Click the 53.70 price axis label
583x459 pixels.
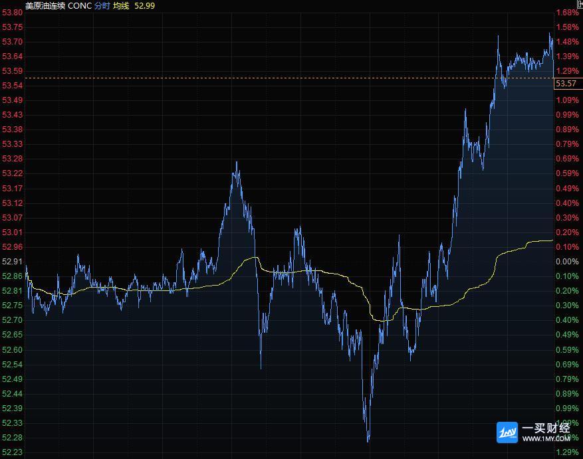tap(12, 42)
